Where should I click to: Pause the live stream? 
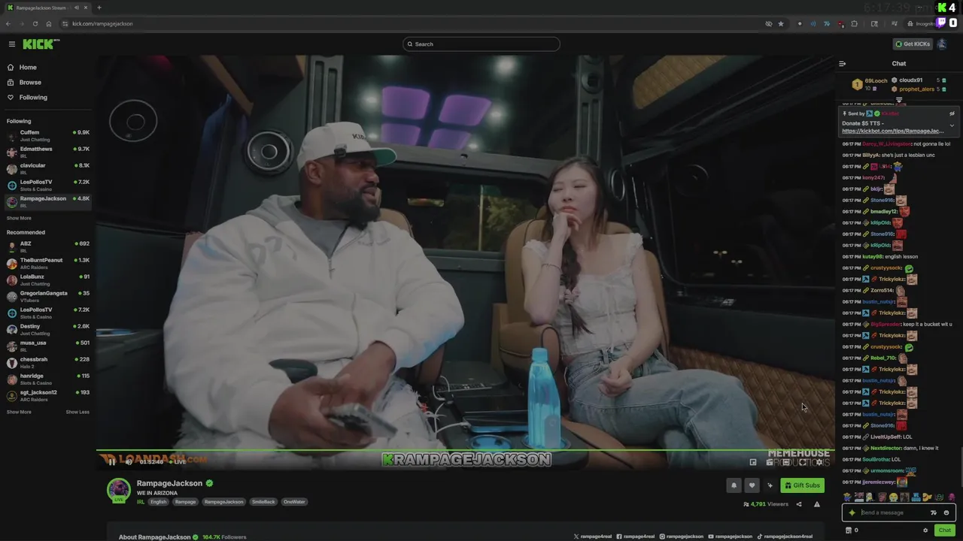[112, 462]
